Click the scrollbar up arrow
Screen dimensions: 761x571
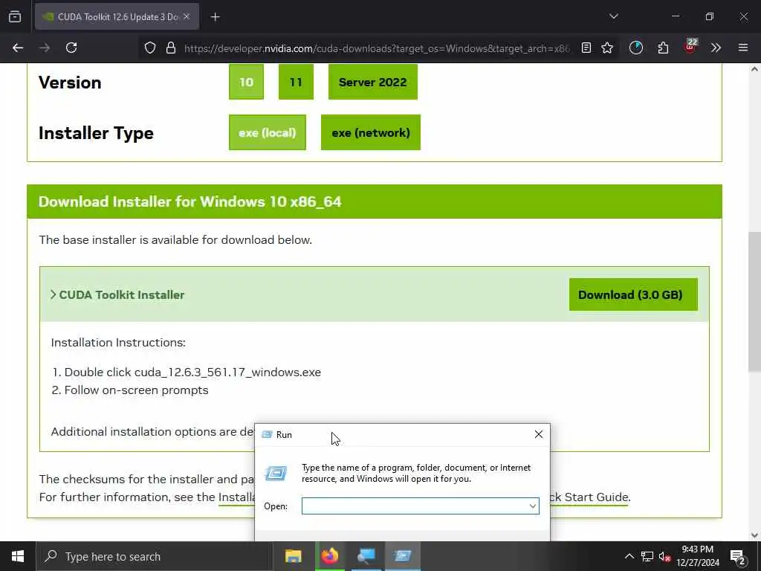(x=754, y=69)
